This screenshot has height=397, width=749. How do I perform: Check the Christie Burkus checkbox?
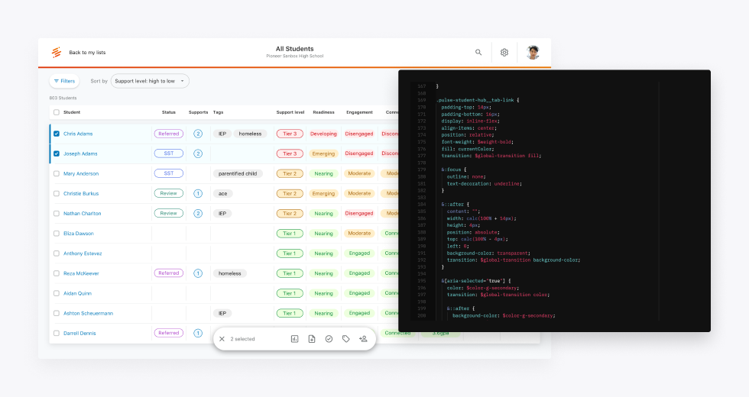coord(57,194)
